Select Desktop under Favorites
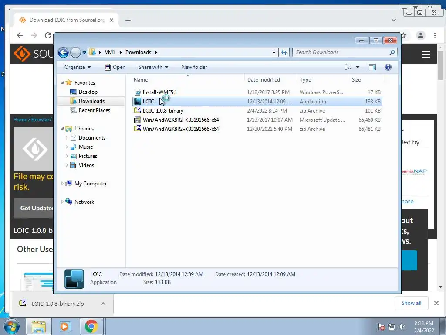The width and height of the screenshot is (446, 335). [x=88, y=92]
